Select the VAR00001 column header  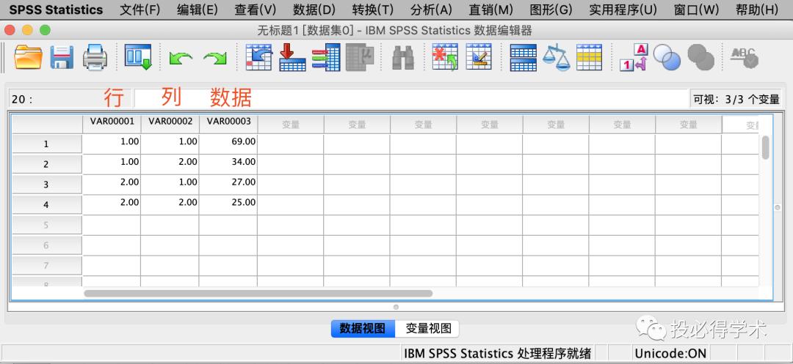pos(112,122)
